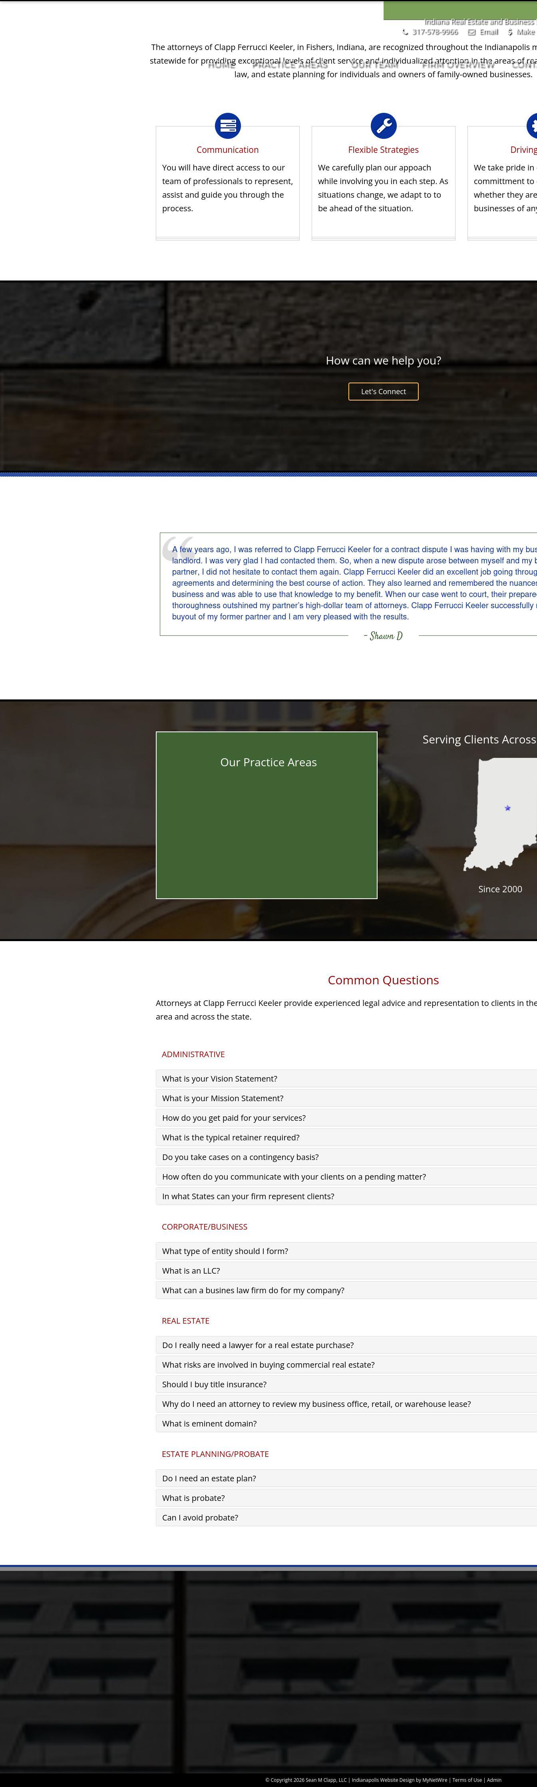
Task: Expand "What type of entity should I form?"
Action: click(x=346, y=1251)
